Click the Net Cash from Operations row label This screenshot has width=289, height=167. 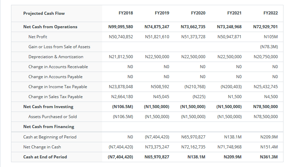(x=50, y=27)
